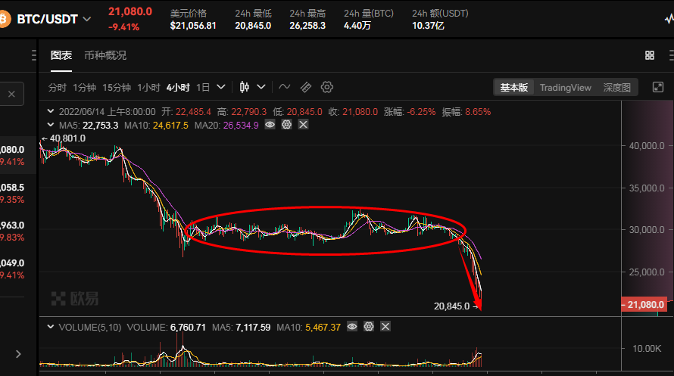
Task: Expand the BTC/USDT pair dropdown
Action: [88, 19]
